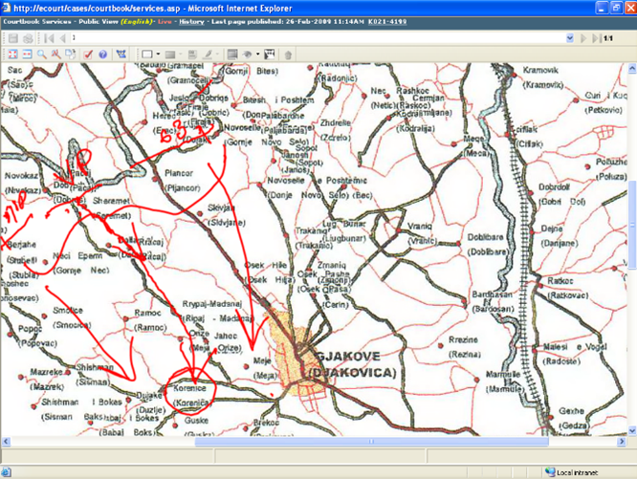Click the red checkmark icon
Image resolution: width=637 pixels, height=479 pixels.
87,54
